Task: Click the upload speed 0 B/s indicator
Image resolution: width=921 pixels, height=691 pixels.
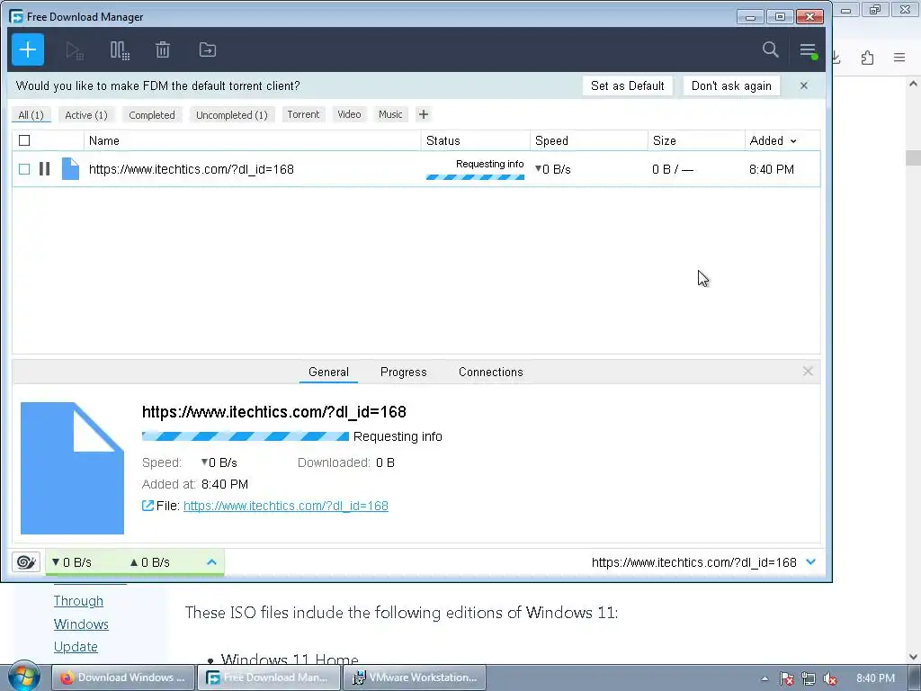Action: point(150,562)
